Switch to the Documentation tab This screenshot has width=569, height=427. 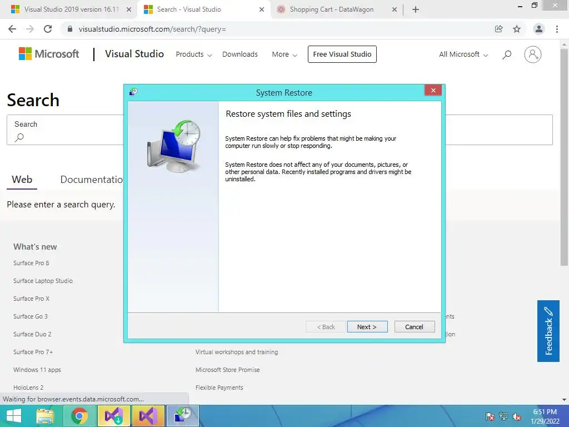pyautogui.click(x=92, y=180)
